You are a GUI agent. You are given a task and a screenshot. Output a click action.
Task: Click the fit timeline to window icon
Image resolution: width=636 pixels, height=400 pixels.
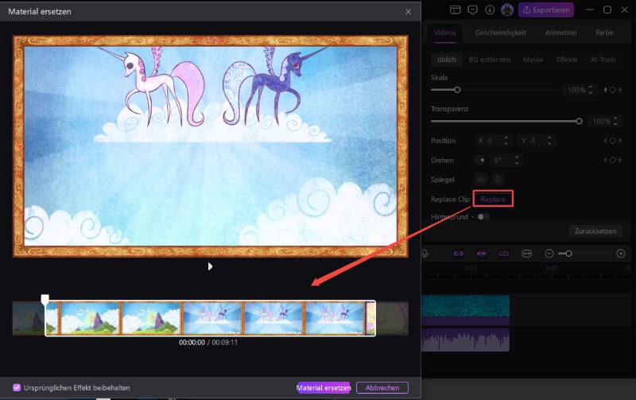(526, 254)
